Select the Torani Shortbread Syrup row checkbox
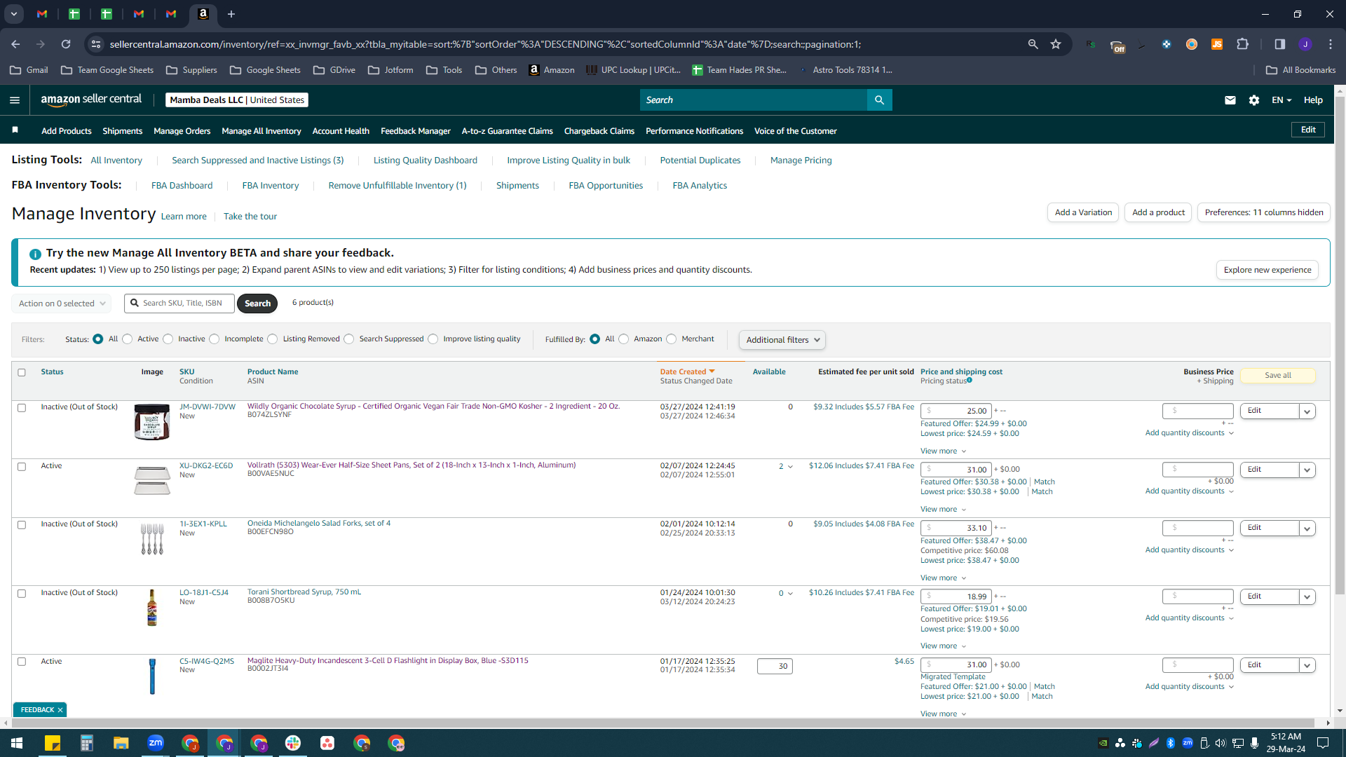1346x757 pixels. [x=22, y=593]
